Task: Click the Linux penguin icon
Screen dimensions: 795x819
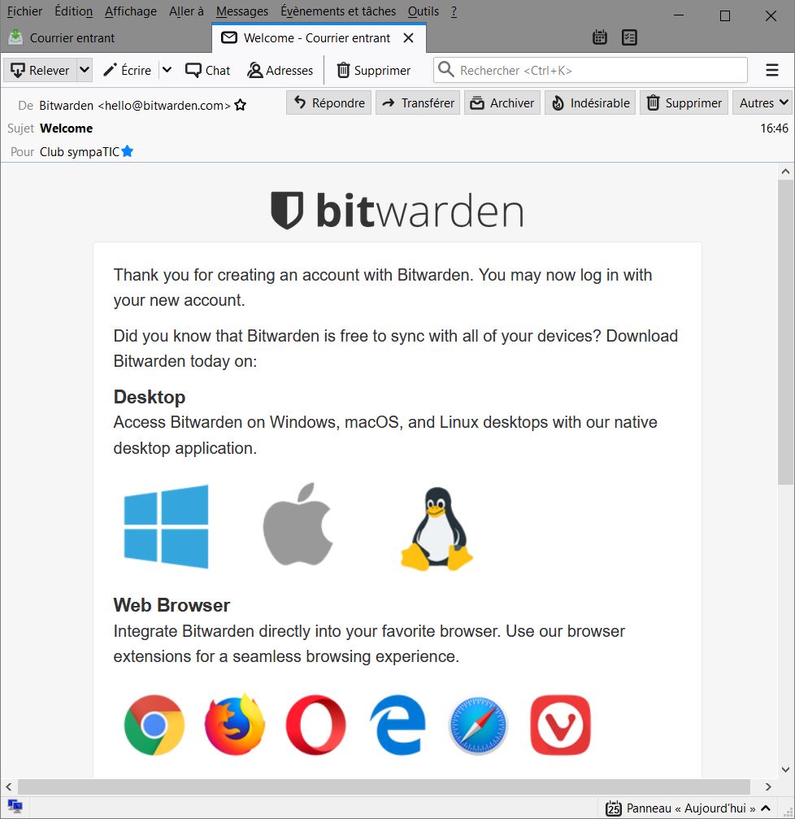Action: coord(437,529)
